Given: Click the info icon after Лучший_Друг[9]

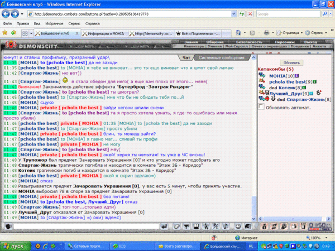Looking at the screenshot, I should tap(312, 93).
